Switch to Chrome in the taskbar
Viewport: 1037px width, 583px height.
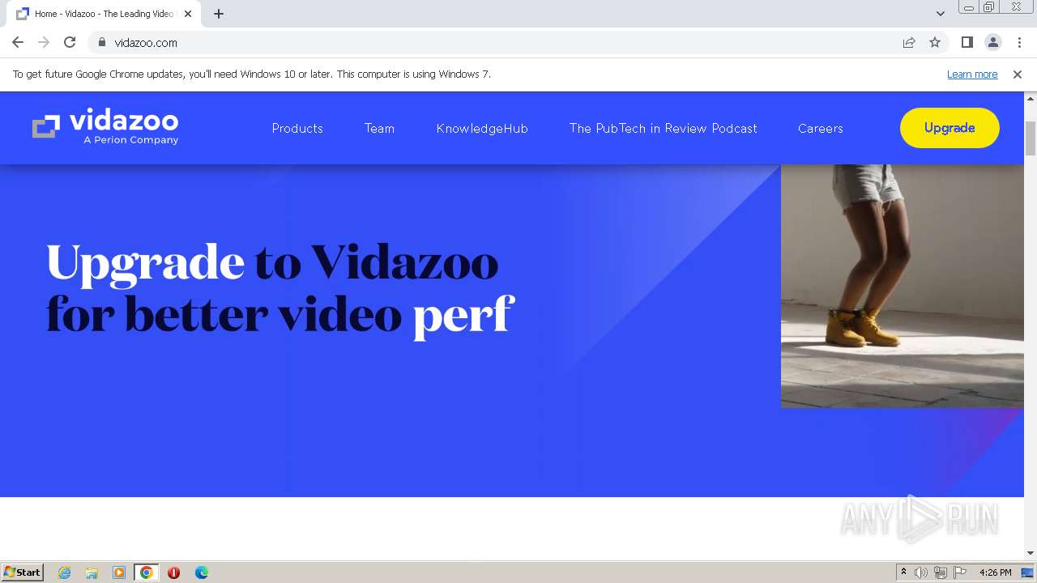click(x=147, y=572)
